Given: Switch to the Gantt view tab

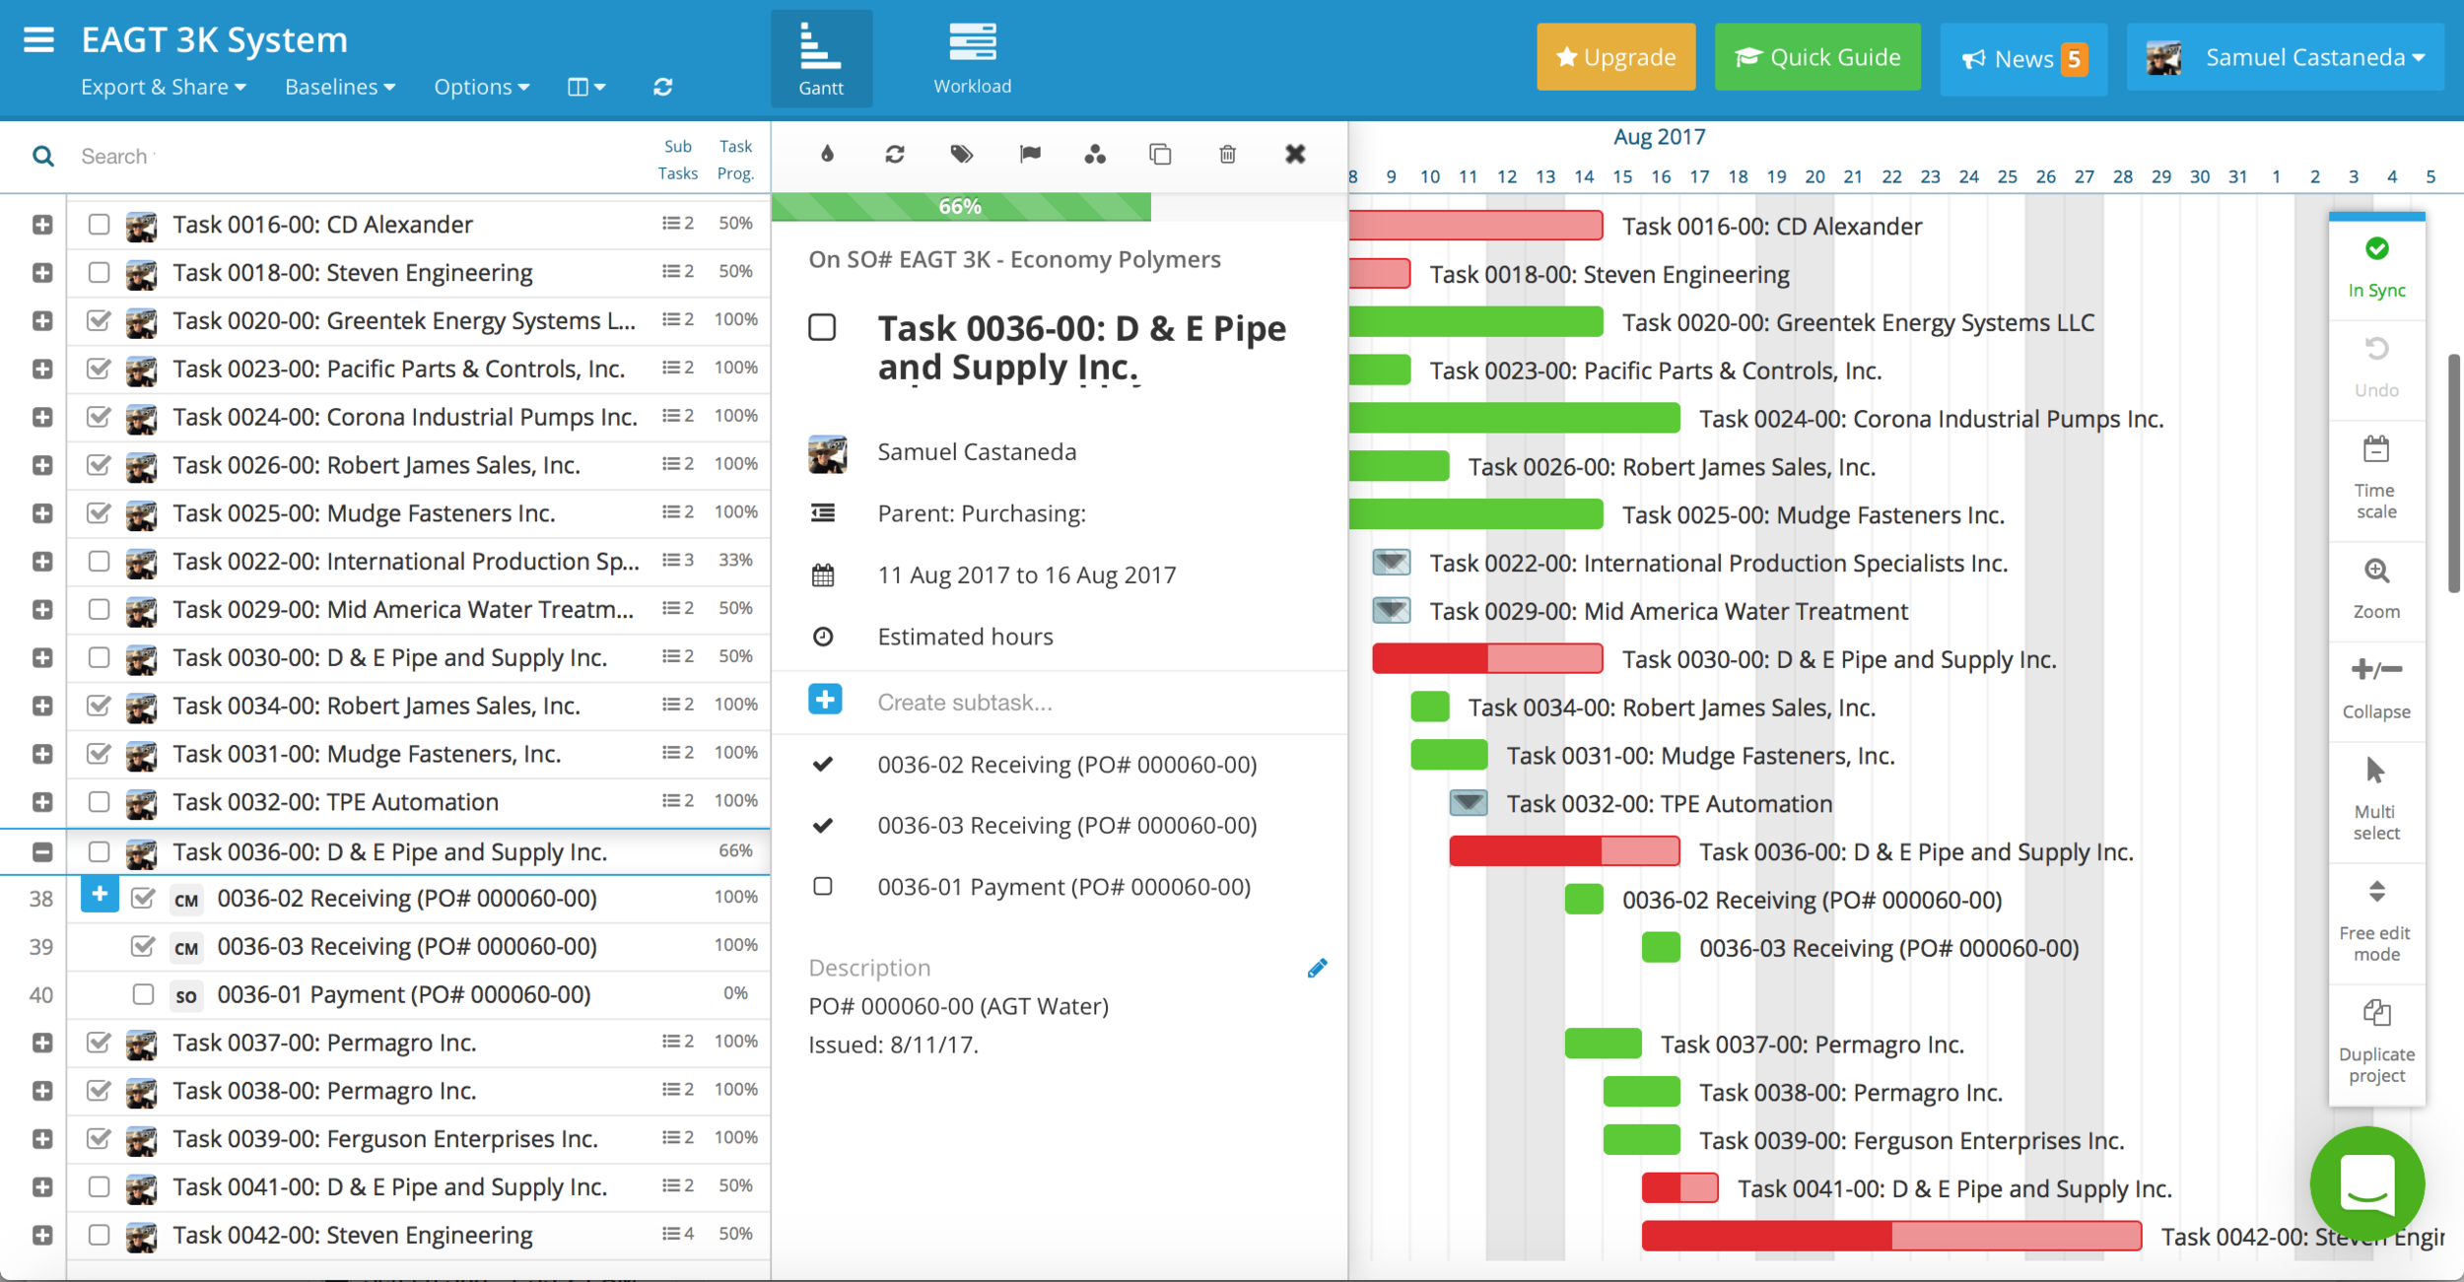Looking at the screenshot, I should (821, 59).
